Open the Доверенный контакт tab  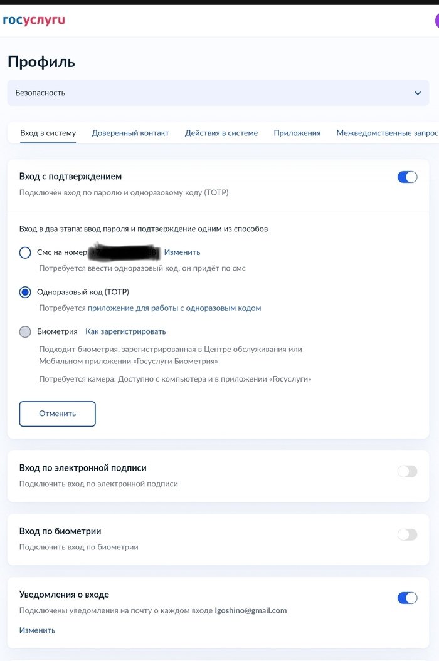(130, 133)
